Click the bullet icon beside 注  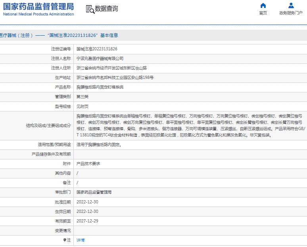click(x=65, y=240)
